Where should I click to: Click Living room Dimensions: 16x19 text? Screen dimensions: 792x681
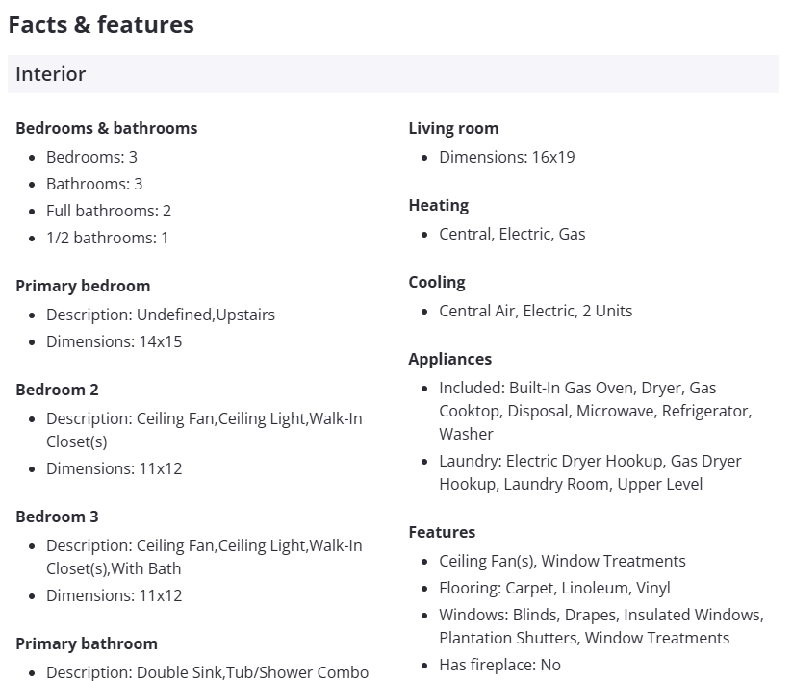pos(506,157)
